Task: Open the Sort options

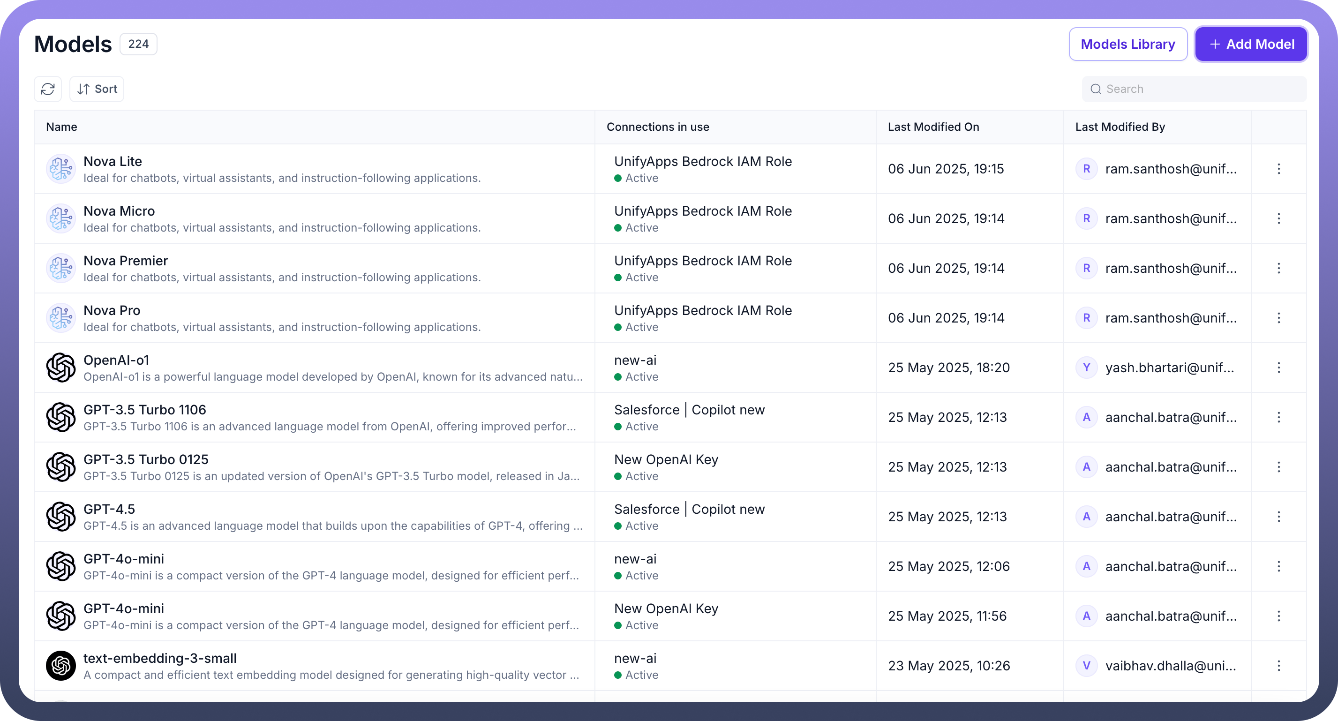Action: [x=97, y=89]
